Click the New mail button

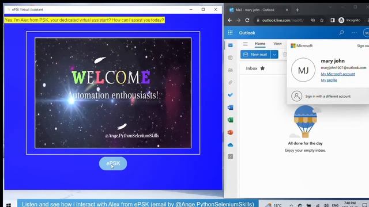point(255,55)
